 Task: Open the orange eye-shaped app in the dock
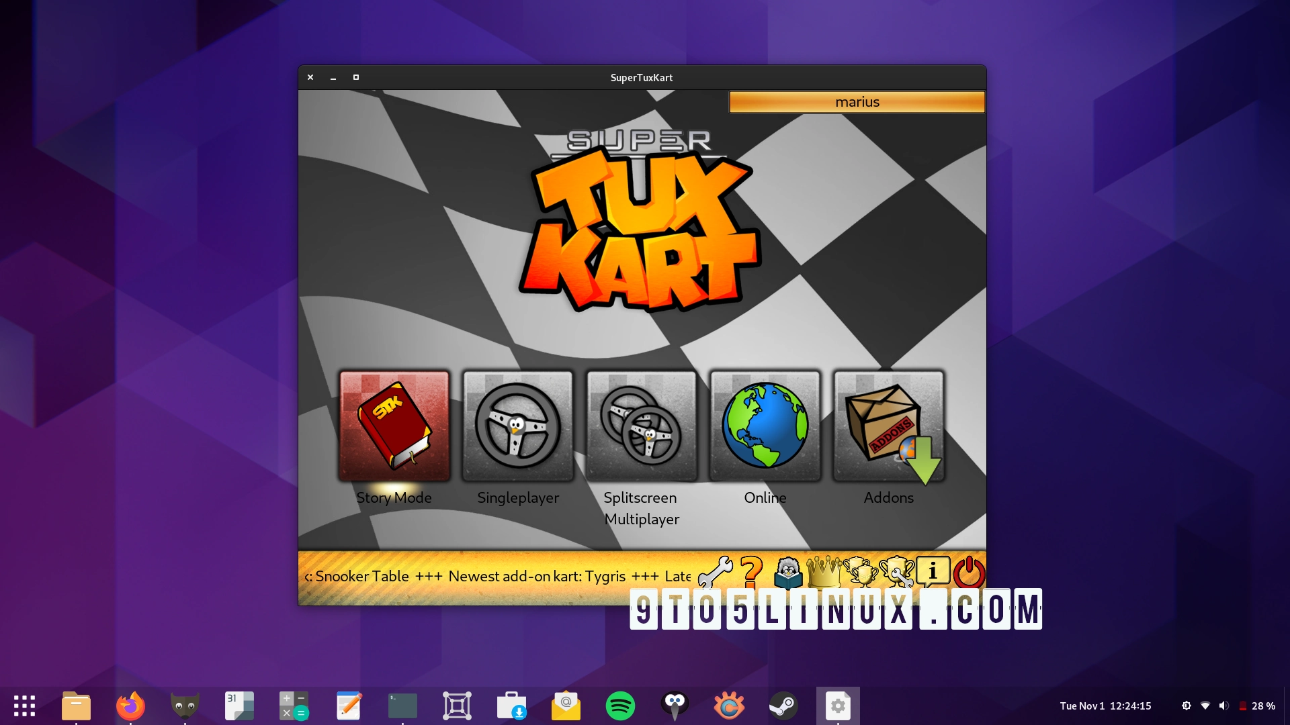coord(729,706)
